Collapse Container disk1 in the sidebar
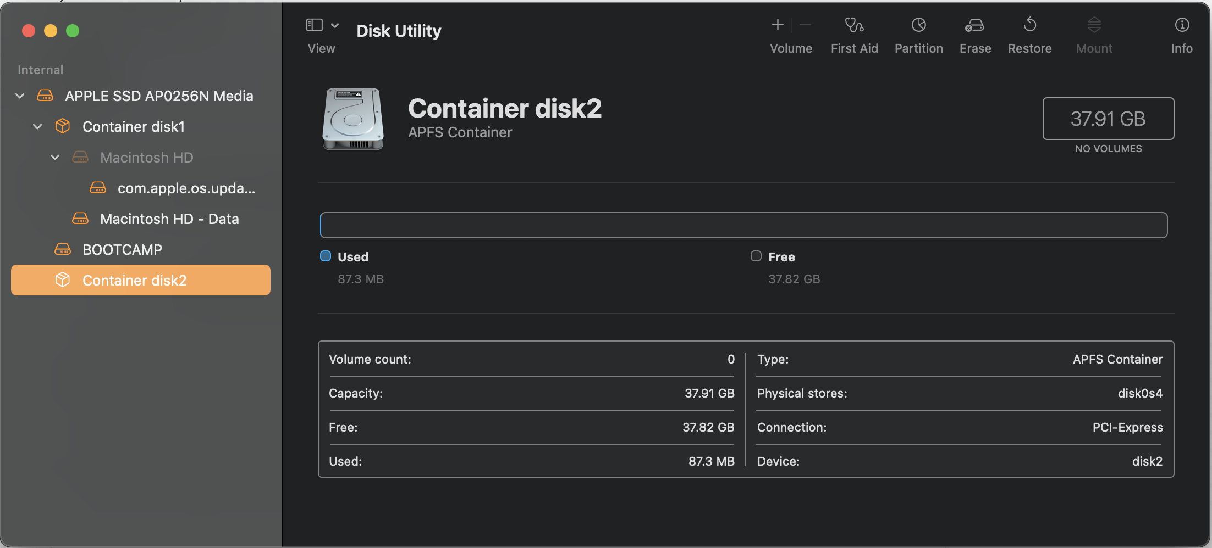The image size is (1212, 548). point(37,126)
